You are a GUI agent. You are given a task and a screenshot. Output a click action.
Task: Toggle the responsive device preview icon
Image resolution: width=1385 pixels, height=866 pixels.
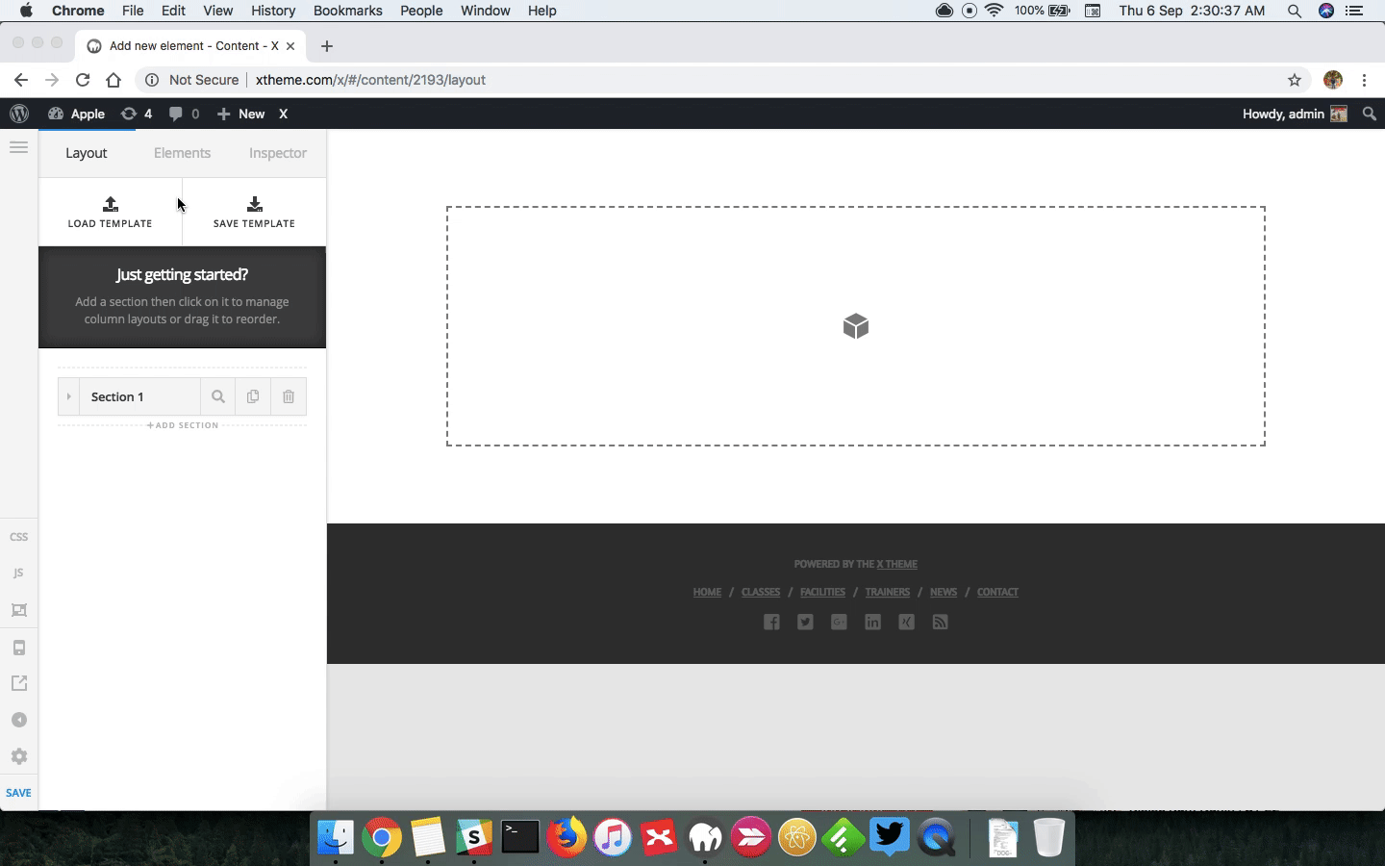(x=18, y=648)
